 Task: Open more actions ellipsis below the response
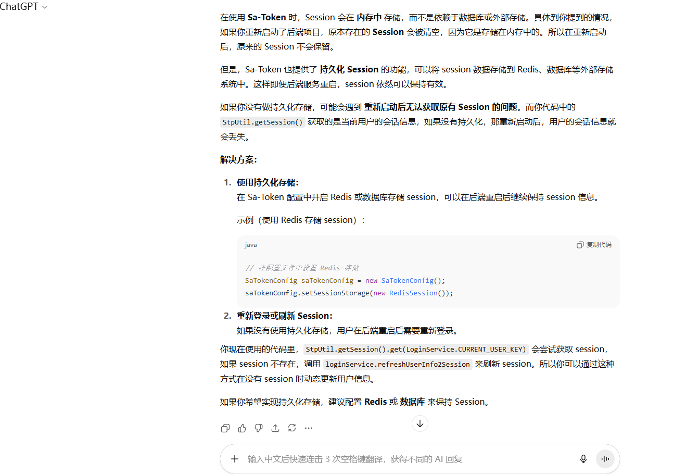(x=309, y=428)
